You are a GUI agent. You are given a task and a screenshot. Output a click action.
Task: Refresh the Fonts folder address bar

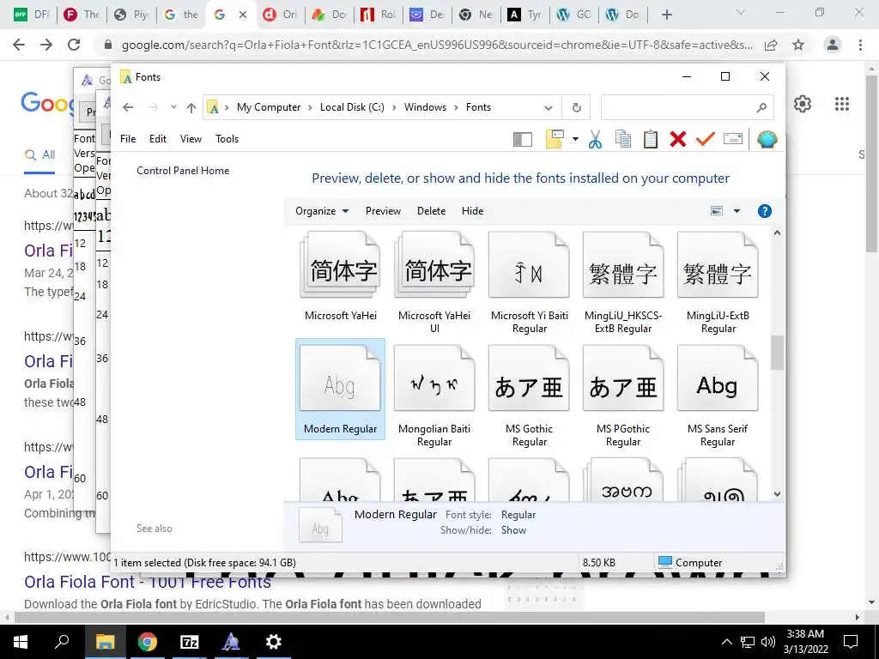pos(576,107)
